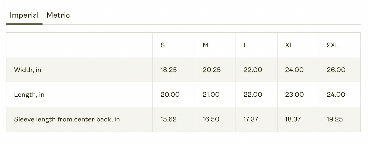Select the 15.62 sleeve length value

(168, 119)
